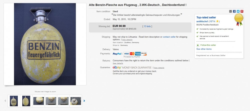
Task: Share listing on Facebook
Action: pyautogui.click(x=234, y=11)
